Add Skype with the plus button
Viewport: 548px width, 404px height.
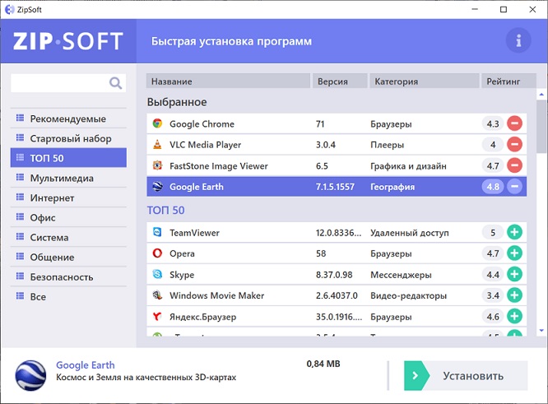point(514,274)
